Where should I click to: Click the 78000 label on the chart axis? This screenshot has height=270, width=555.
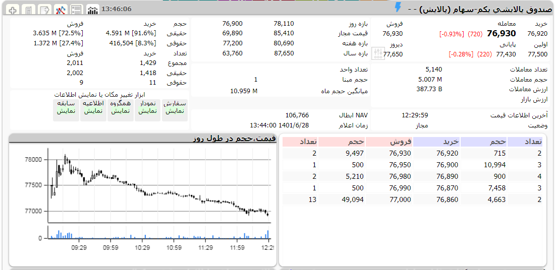click(x=33, y=159)
